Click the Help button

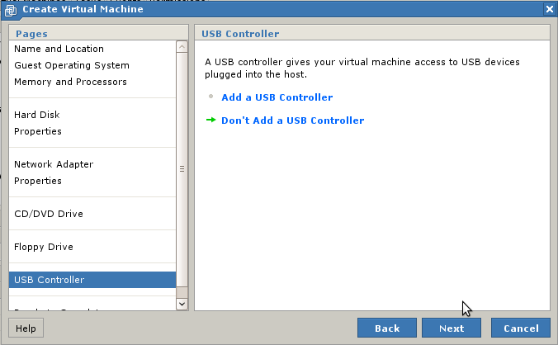point(26,328)
